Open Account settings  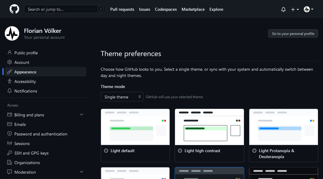pyautogui.click(x=45, y=62)
